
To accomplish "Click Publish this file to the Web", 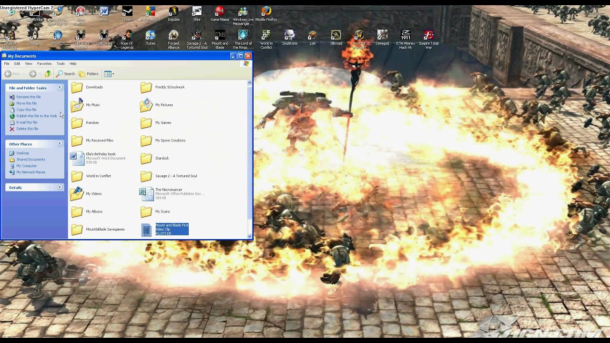I will coord(37,116).
